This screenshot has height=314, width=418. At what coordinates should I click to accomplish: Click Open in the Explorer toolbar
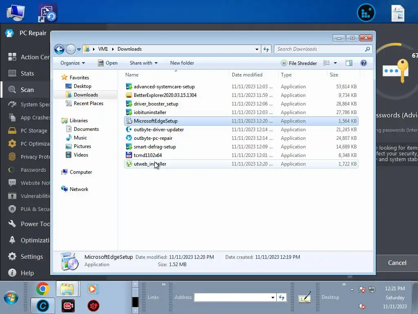[x=108, y=63]
